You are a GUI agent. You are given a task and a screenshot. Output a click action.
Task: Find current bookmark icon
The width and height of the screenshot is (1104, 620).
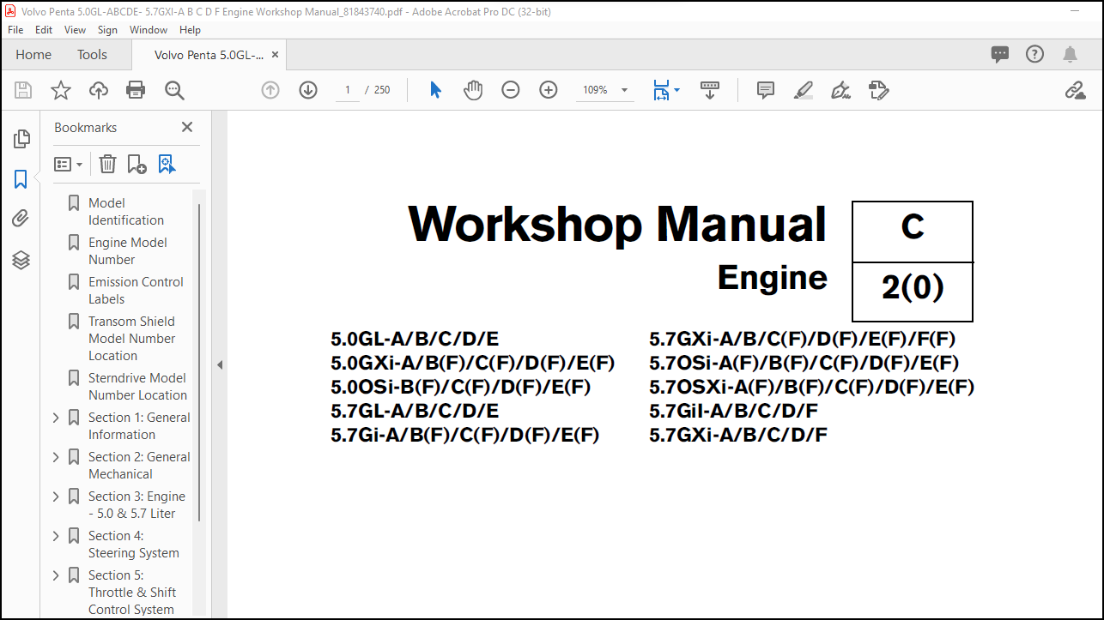click(x=167, y=164)
